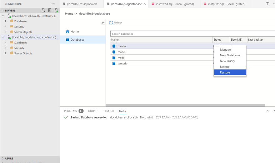
Task: Click the msdb database icon
Action: coord(114,58)
